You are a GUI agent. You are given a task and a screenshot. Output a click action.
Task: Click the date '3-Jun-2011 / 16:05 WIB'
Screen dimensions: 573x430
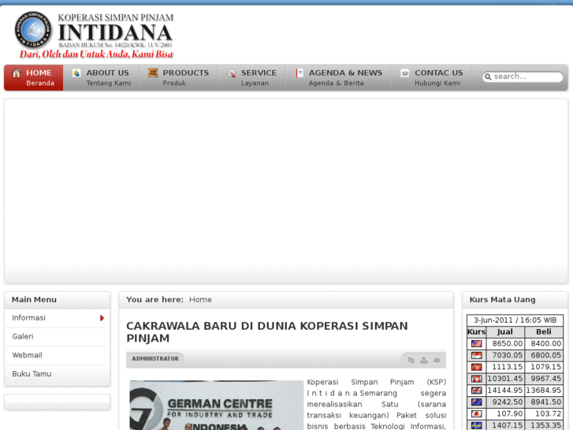515,320
